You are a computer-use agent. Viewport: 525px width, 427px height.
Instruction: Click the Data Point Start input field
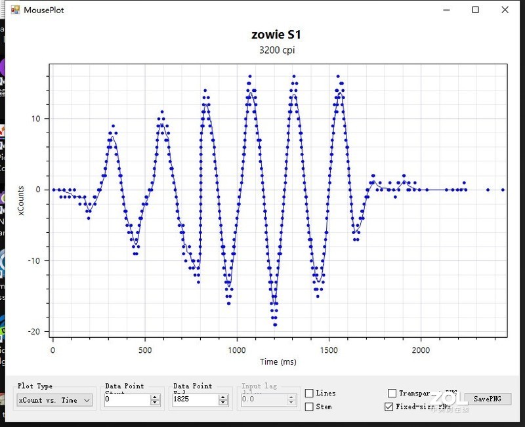coord(127,399)
